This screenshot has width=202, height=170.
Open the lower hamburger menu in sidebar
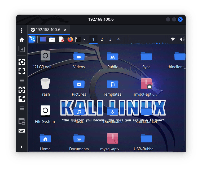click(22, 108)
